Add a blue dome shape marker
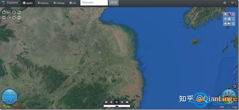The width and height of the screenshot is (239, 110). 227,19
